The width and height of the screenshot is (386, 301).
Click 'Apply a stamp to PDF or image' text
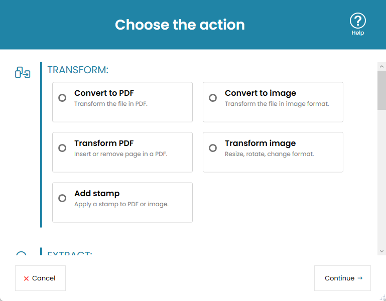pos(121,204)
